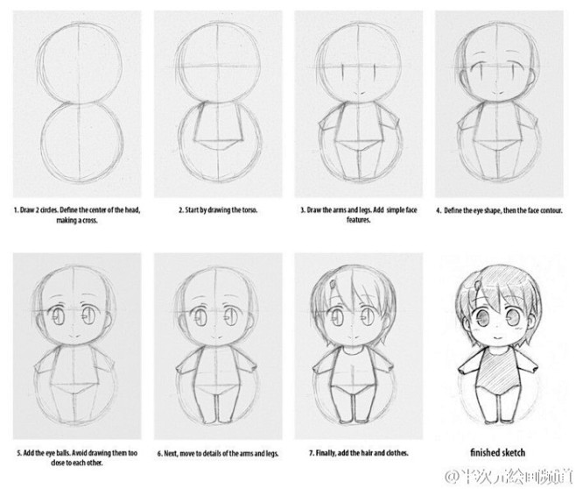Select the step 5 eyeballs sketch panel

77,346
